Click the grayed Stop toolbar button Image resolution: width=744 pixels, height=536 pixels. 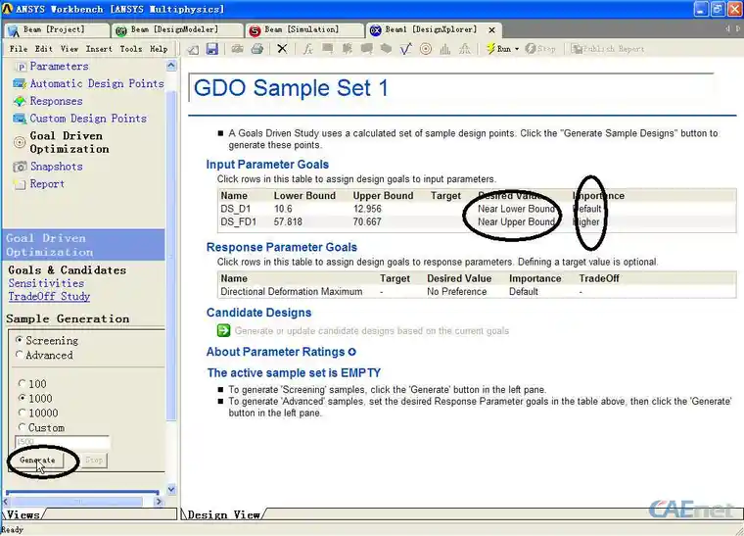coord(540,48)
